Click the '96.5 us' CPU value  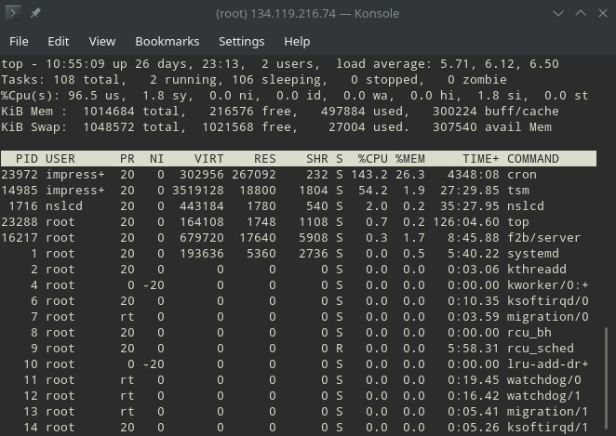[x=93, y=96]
